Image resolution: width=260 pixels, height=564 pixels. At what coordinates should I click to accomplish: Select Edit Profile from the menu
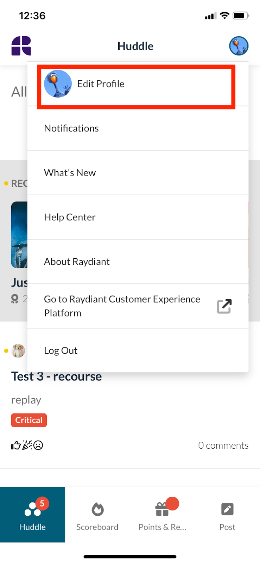tap(138, 84)
